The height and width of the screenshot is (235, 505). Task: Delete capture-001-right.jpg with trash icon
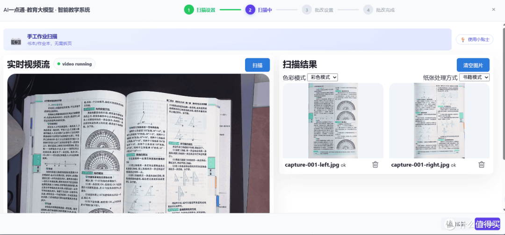pyautogui.click(x=481, y=164)
